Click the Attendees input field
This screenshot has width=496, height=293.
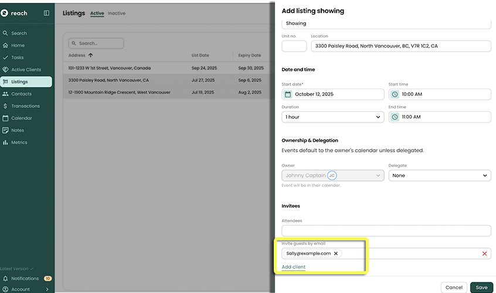[x=386, y=231]
